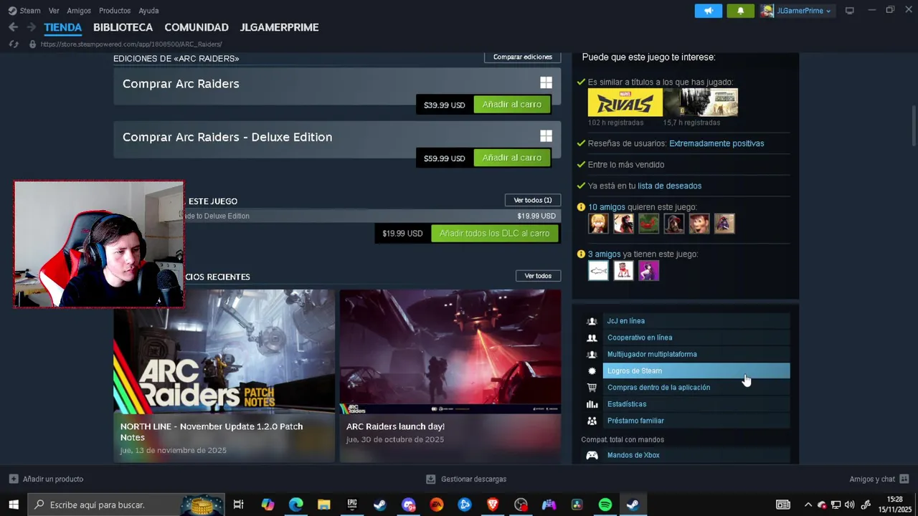Open the JLGAMERPRIME profile tab
The width and height of the screenshot is (918, 516).
(x=279, y=27)
